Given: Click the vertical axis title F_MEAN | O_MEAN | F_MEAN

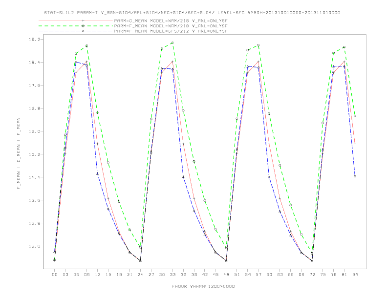Looking at the screenshot, I should tap(19, 153).
